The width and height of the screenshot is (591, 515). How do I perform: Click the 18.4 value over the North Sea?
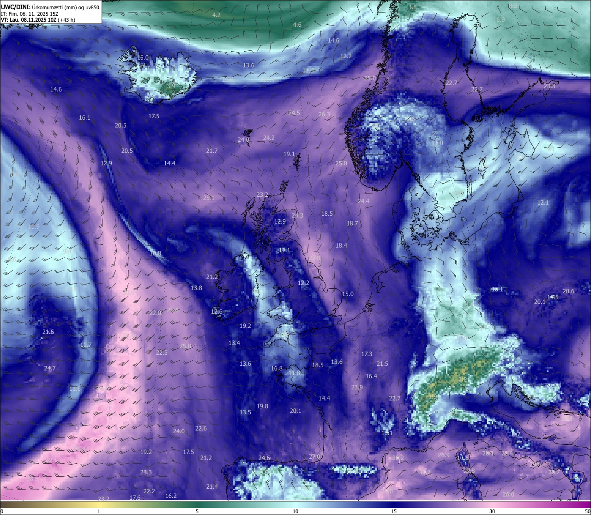click(x=341, y=246)
